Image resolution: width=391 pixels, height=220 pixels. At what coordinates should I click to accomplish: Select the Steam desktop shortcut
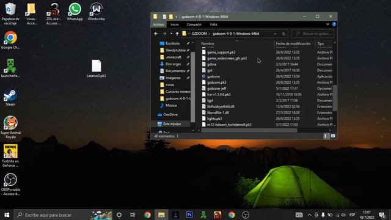pos(10,97)
